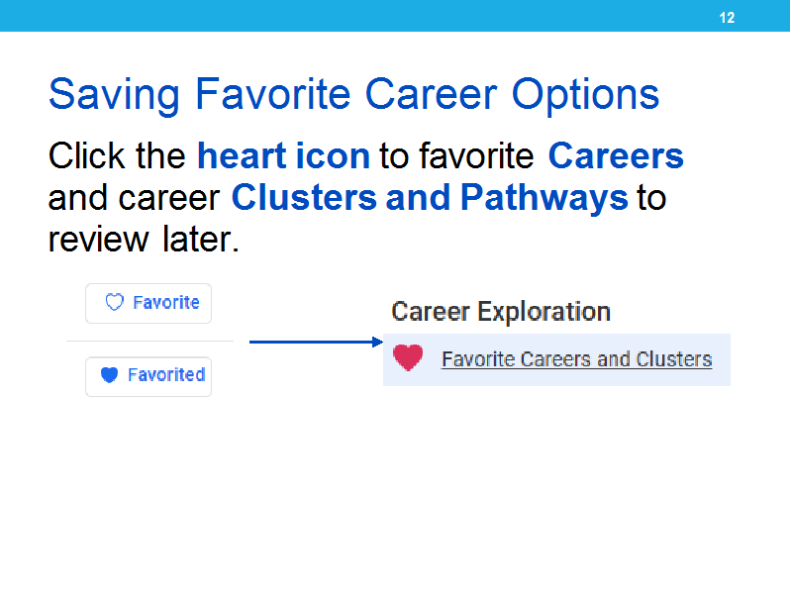This screenshot has height=594, width=792.
Task: Click the red heart icon under Career Exploration
Action: click(408, 357)
